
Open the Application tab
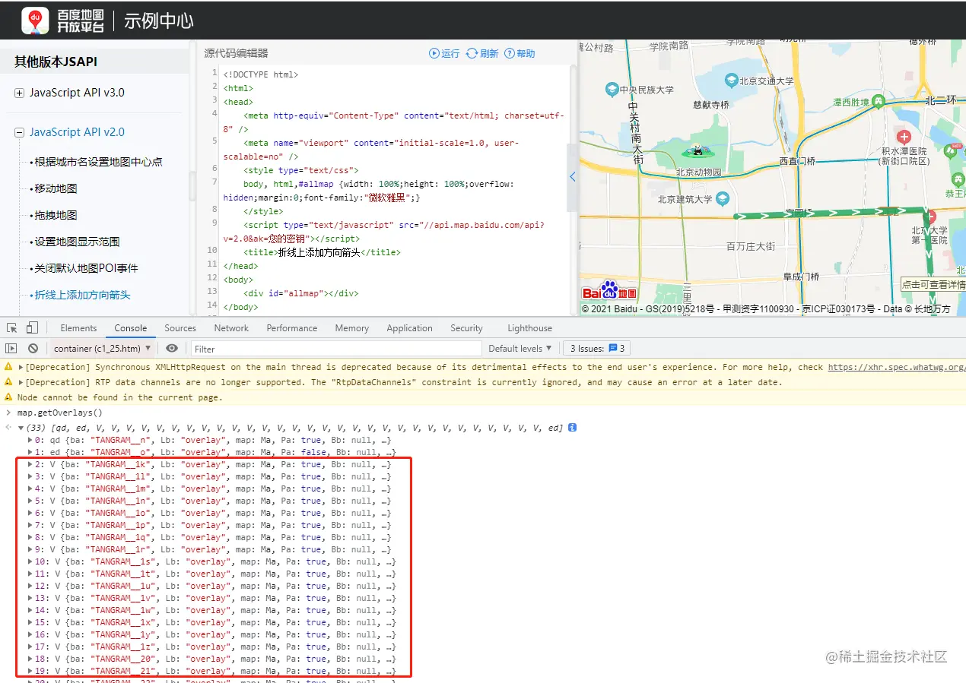click(x=409, y=328)
